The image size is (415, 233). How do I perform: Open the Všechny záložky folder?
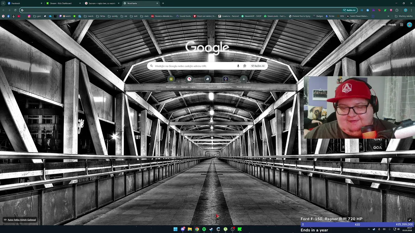coord(404,16)
